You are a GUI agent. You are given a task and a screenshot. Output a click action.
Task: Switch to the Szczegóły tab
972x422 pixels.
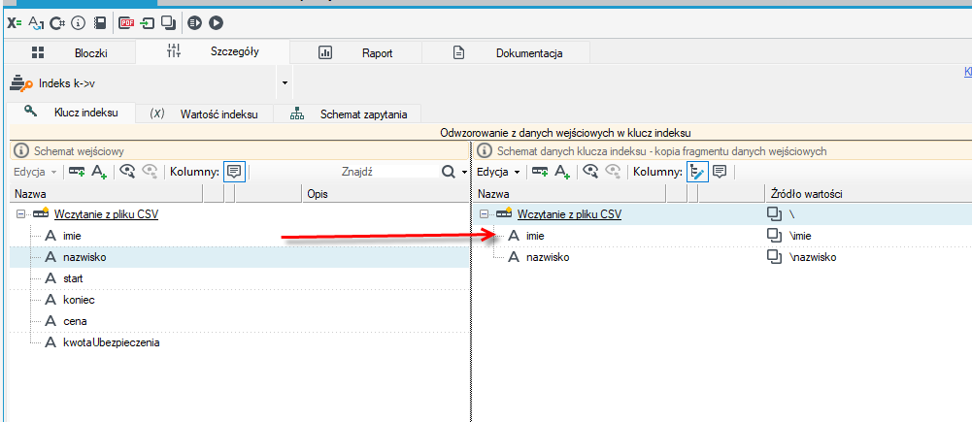click(x=212, y=52)
